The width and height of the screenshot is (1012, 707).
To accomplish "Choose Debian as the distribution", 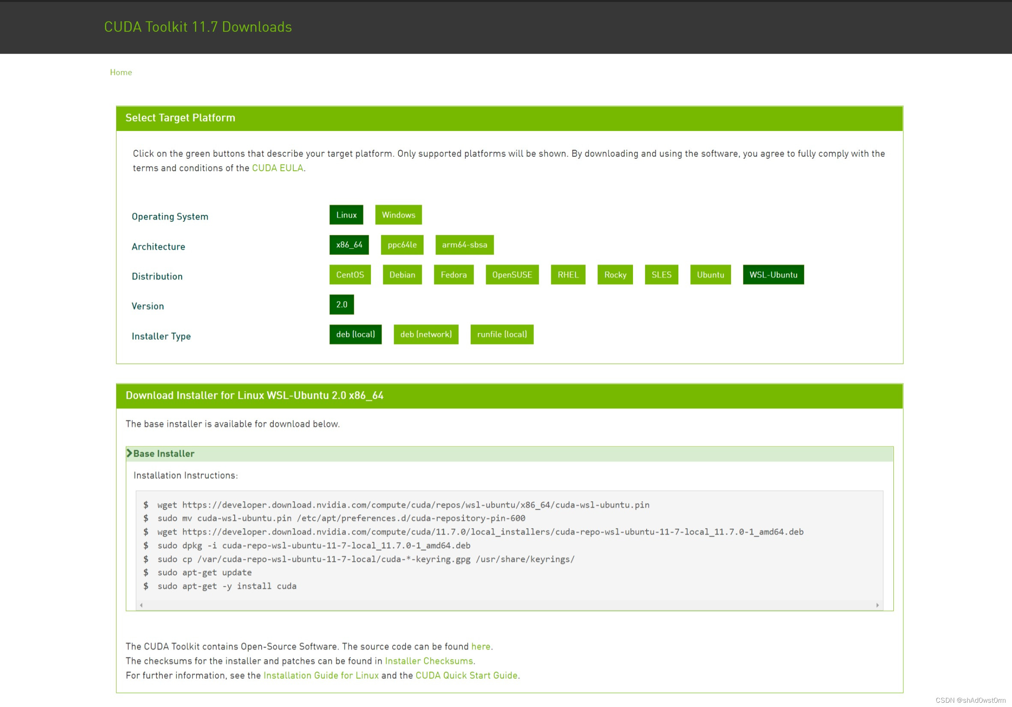I will click(x=402, y=275).
